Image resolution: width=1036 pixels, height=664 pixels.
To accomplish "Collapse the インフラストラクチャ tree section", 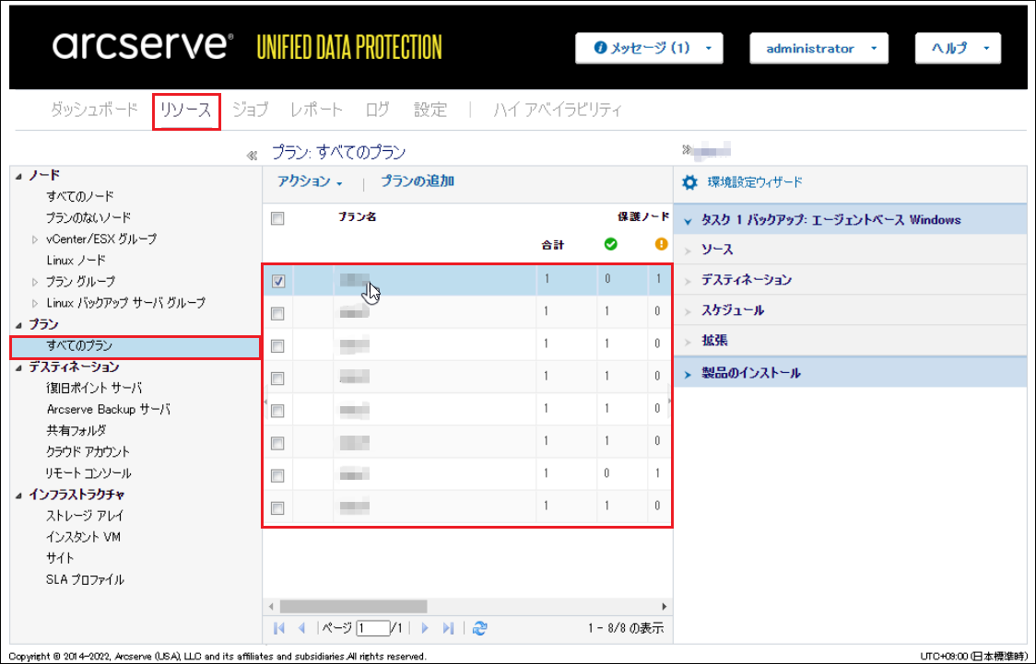I will [18, 495].
